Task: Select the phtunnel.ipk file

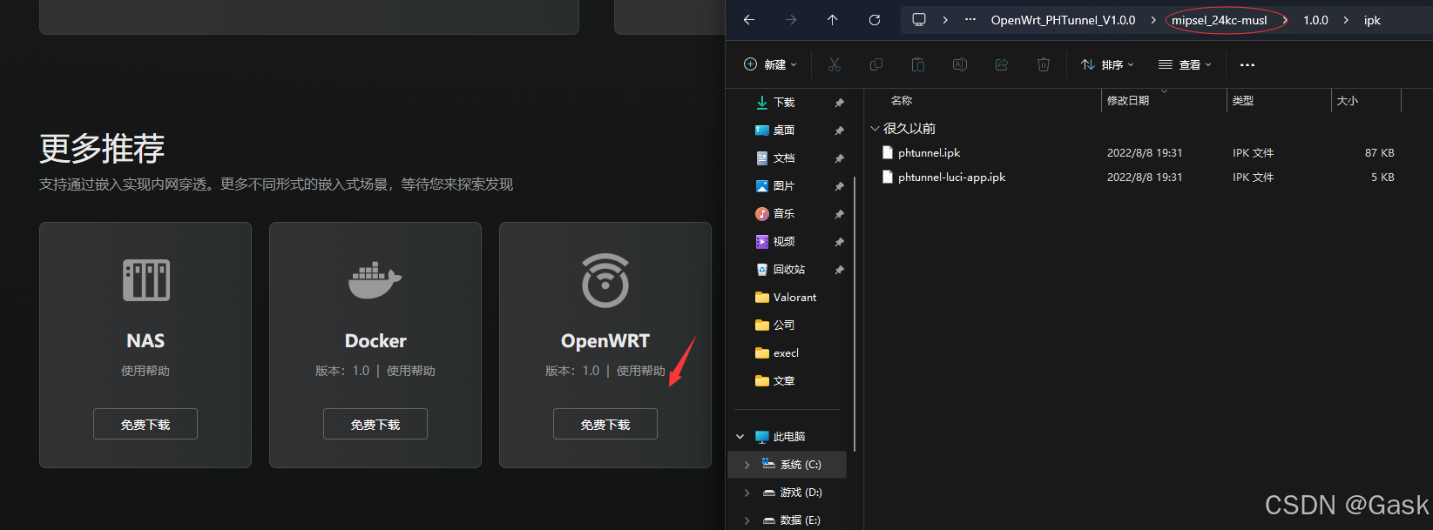Action: coord(929,152)
